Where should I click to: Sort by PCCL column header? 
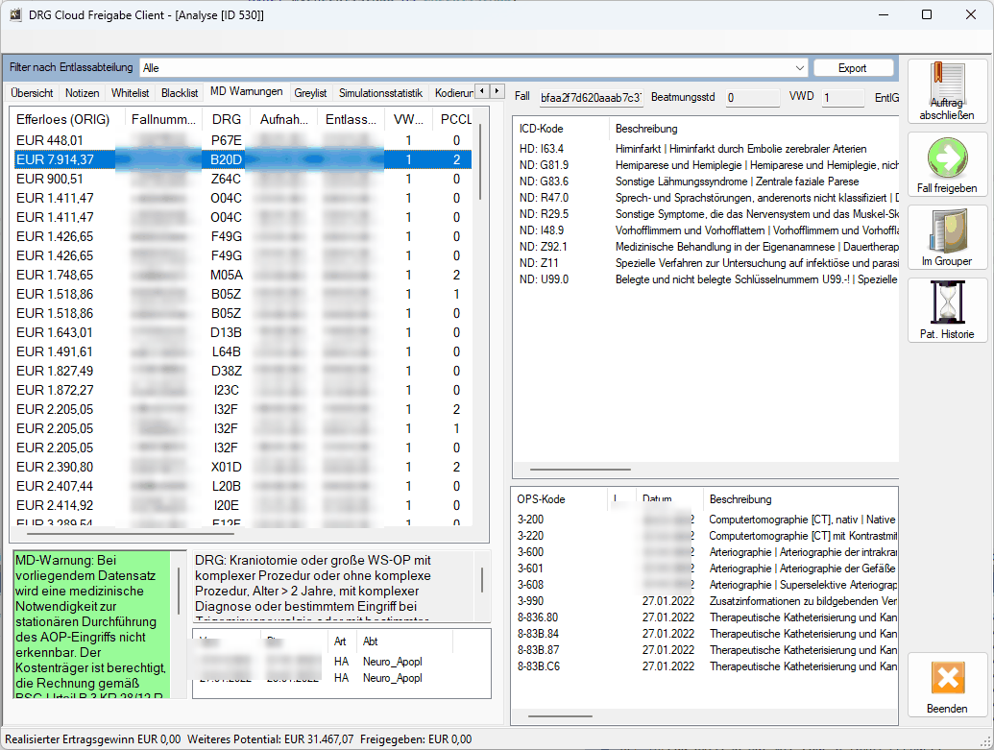(456, 119)
